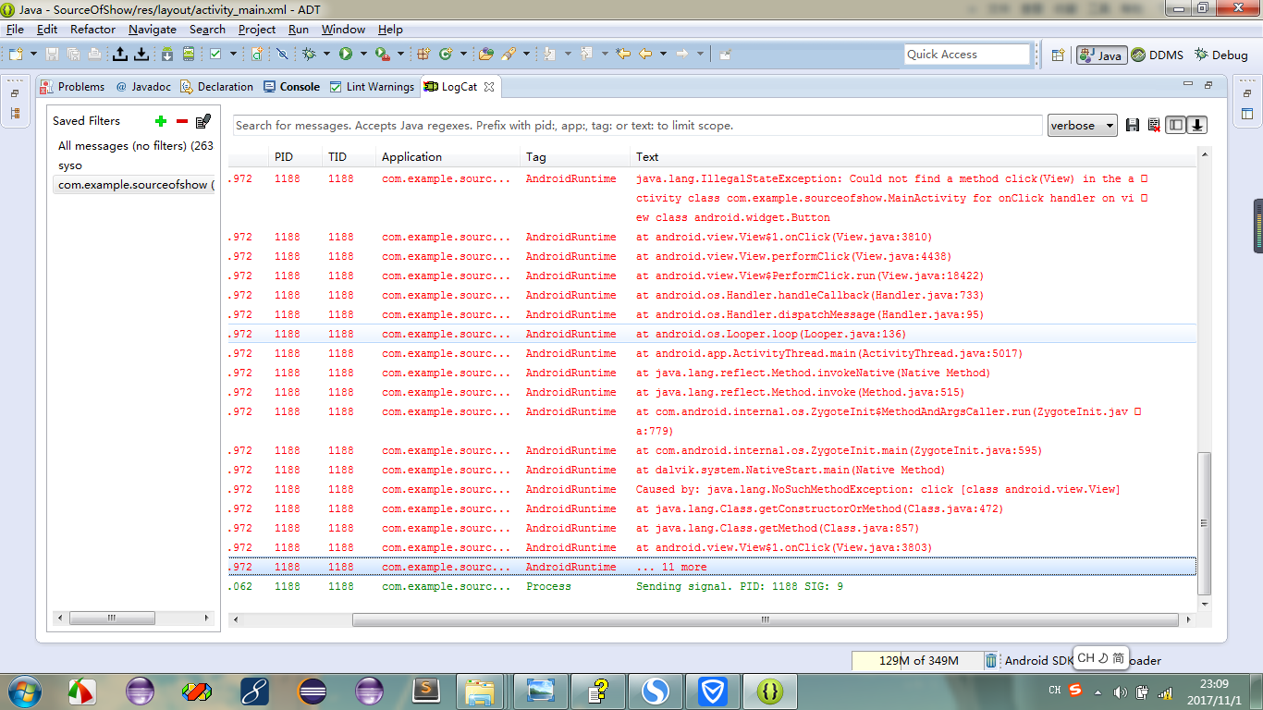Viewport: 1263px width, 710px height.
Task: Expand the Search dropdown arrow
Action: point(526,55)
